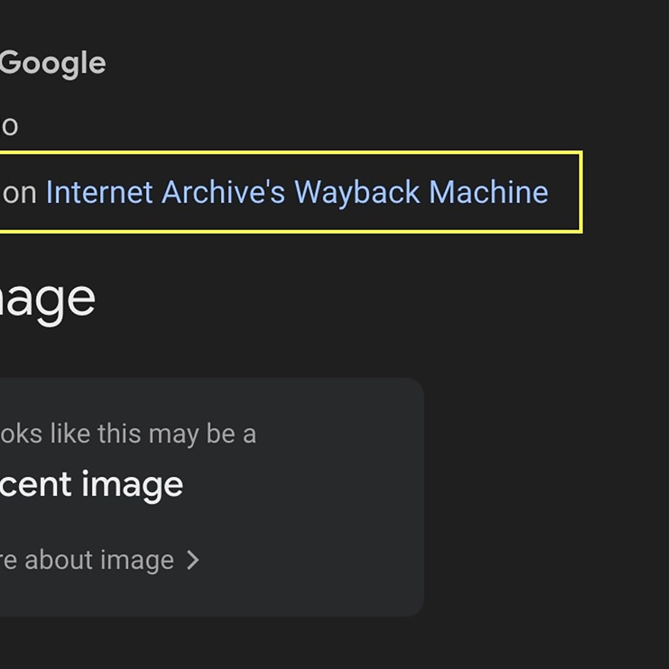Click the word 'on' before the Wayback link

[19, 193]
